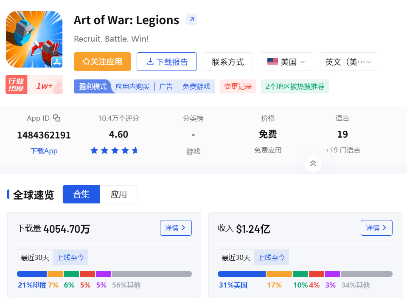The height and width of the screenshot is (299, 407).
Task: Copy the App ID using the copy icon
Action: [57, 118]
